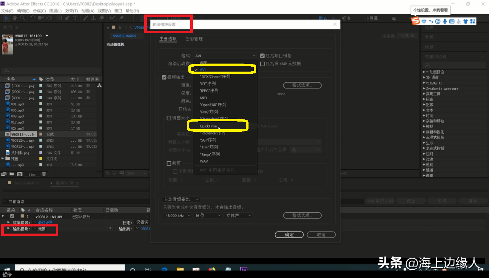Select the Puppet Pin tool

click(x=122, y=18)
